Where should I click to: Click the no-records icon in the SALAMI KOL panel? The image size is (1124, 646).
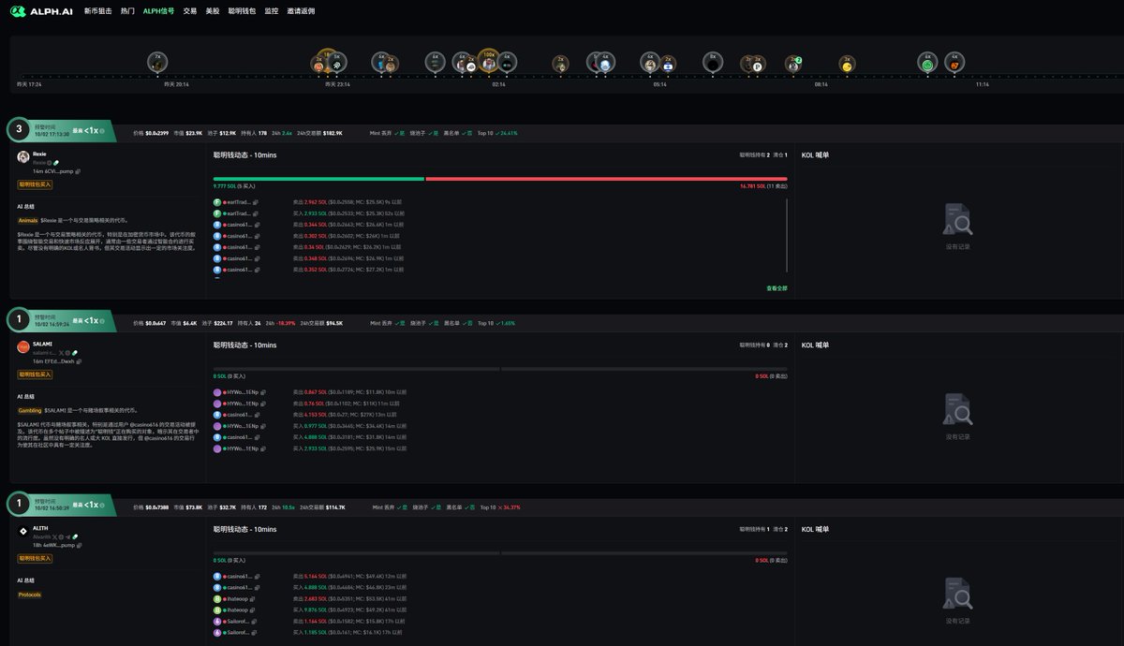(x=958, y=409)
